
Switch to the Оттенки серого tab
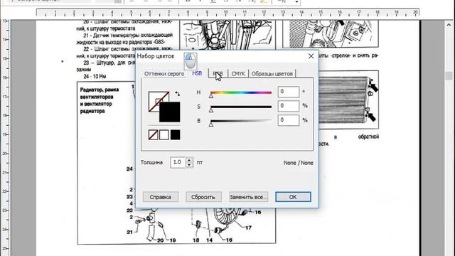(x=164, y=74)
